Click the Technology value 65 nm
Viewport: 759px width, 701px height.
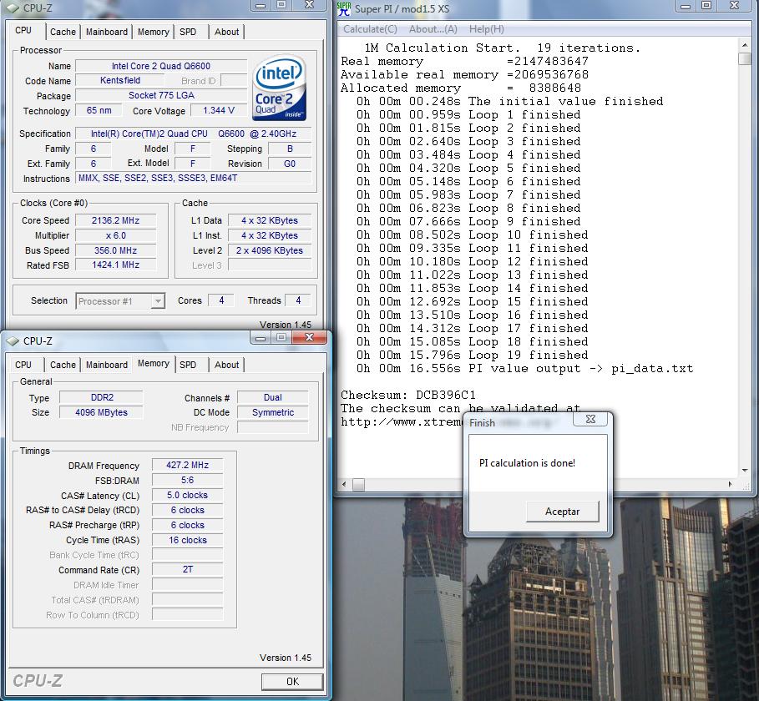click(99, 110)
